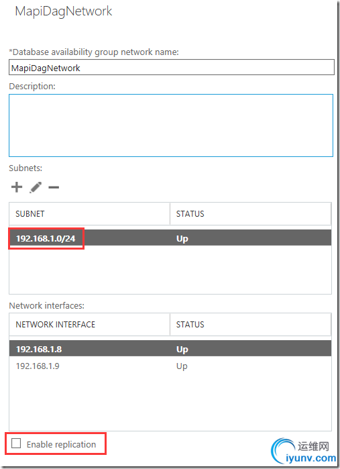This screenshot has height=469, width=340.
Task: Click the iyunv.com watermark logo
Action: [304, 451]
